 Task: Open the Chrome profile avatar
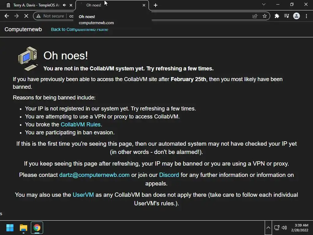296,16
